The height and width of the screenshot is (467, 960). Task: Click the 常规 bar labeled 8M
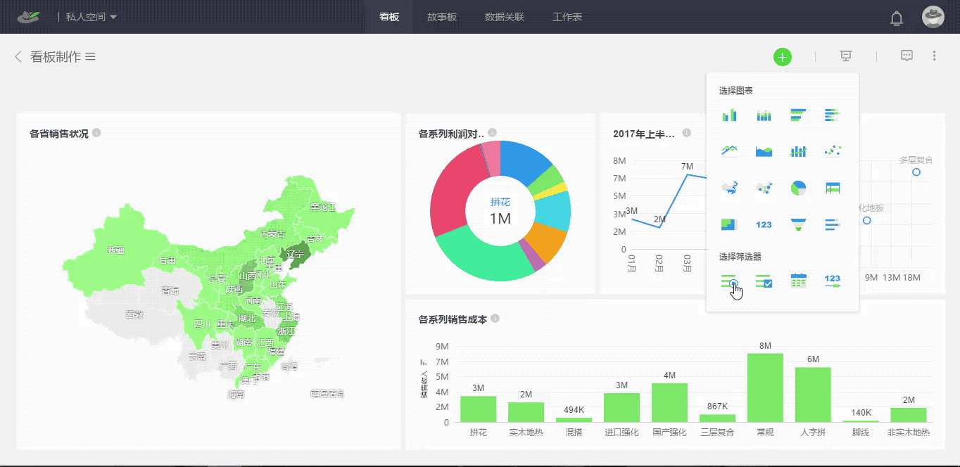point(765,388)
